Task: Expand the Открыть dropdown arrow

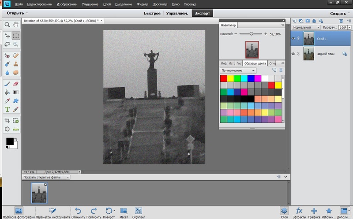Action: tap(27, 13)
